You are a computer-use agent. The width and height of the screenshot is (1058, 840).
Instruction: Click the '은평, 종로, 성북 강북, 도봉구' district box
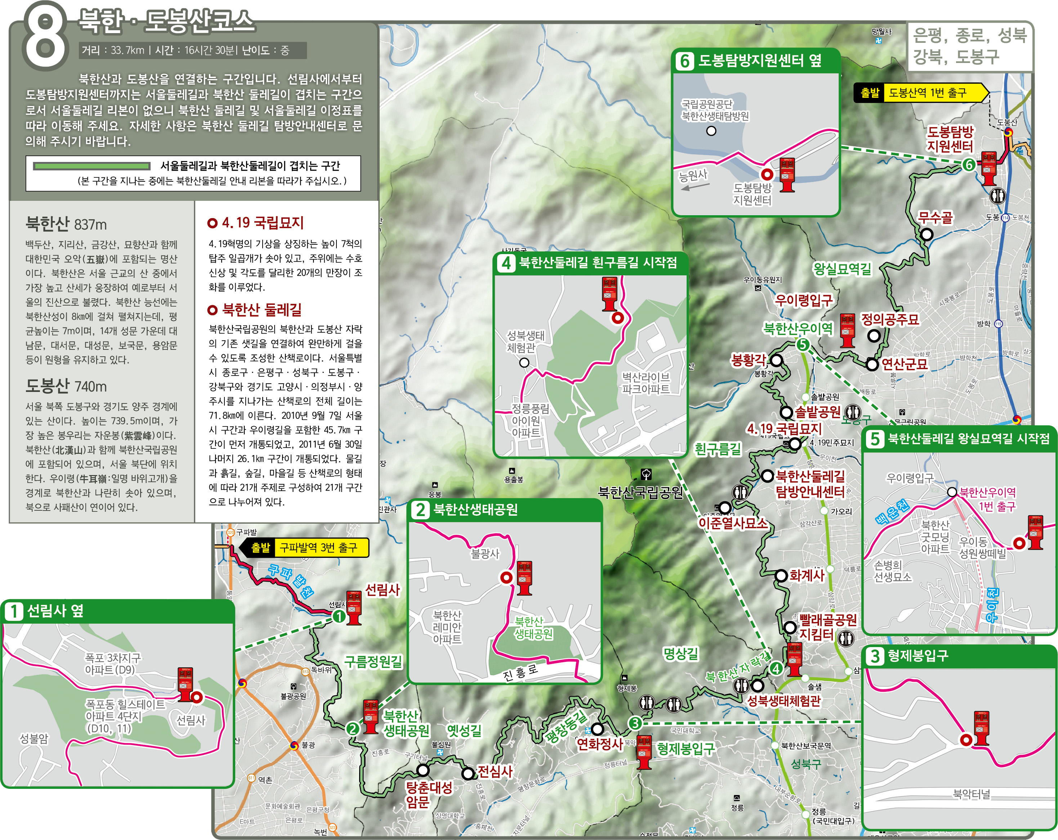[x=970, y=46]
